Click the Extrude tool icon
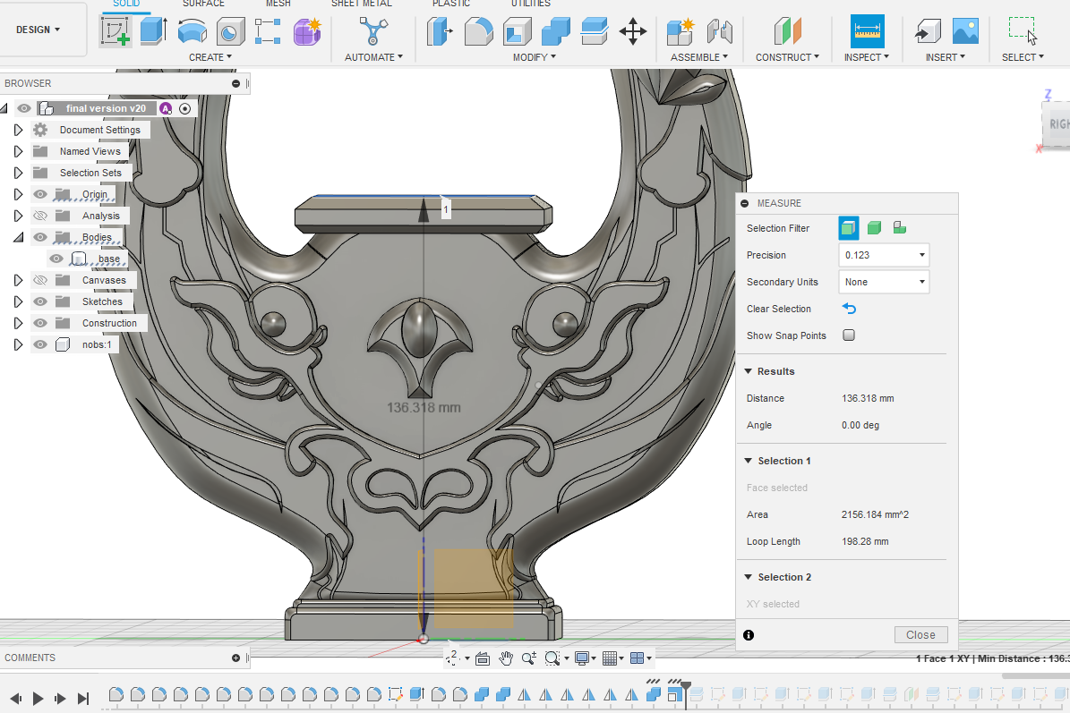This screenshot has width=1070, height=713. coord(153,31)
